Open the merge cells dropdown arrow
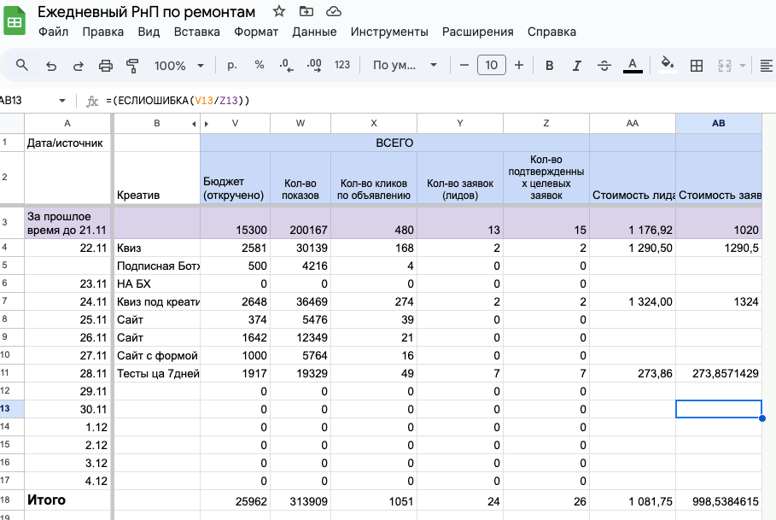The width and height of the screenshot is (776, 520). coord(743,65)
